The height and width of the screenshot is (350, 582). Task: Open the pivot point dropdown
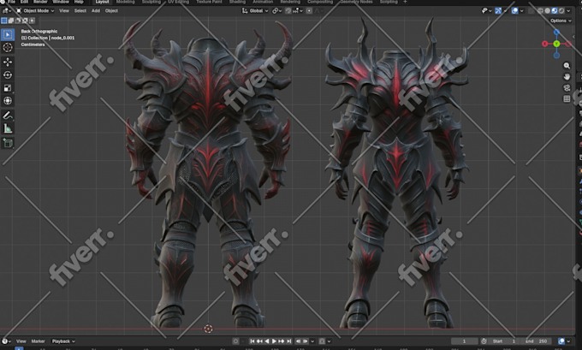tap(277, 11)
